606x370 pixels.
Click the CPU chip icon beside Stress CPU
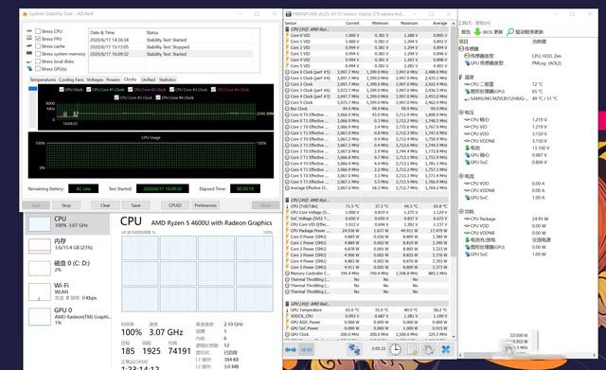(x=29, y=31)
